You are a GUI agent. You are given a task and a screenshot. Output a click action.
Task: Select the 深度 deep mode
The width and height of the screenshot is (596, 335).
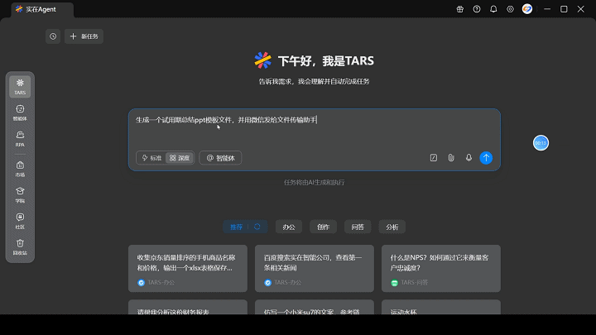click(x=180, y=158)
